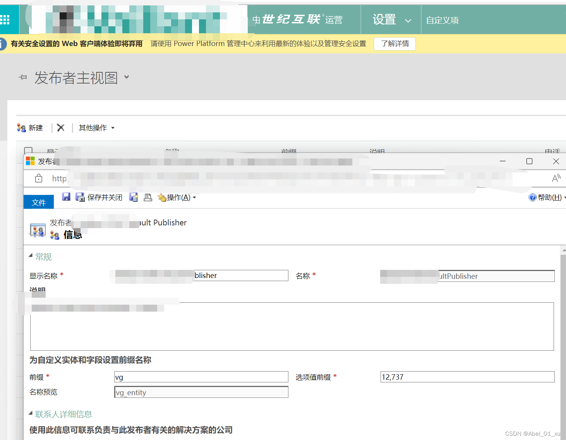Click the 新建 publisher icon
Viewport: 566px width, 440px height.
[x=21, y=128]
